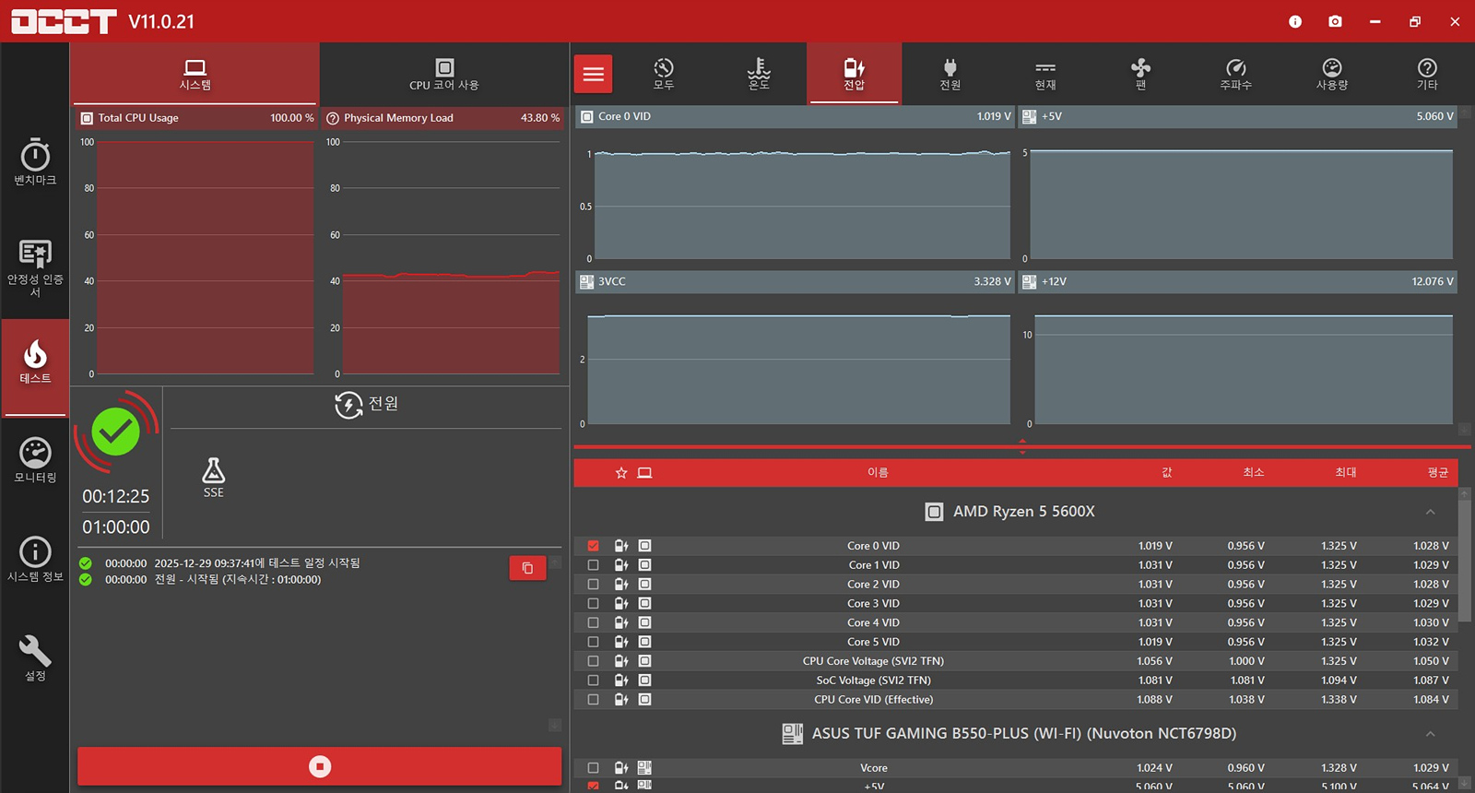This screenshot has height=793, width=1475.
Task: Sort by the current Value (값) column
Action: (x=1166, y=473)
